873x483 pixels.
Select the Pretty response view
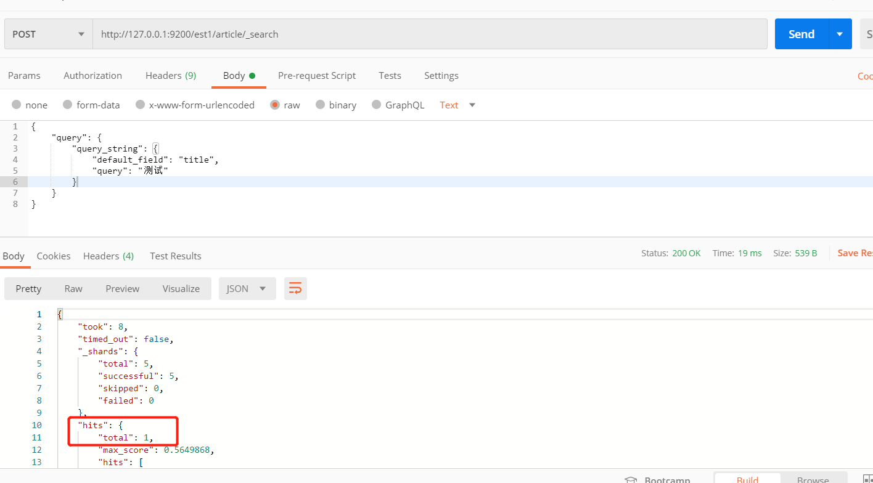28,288
